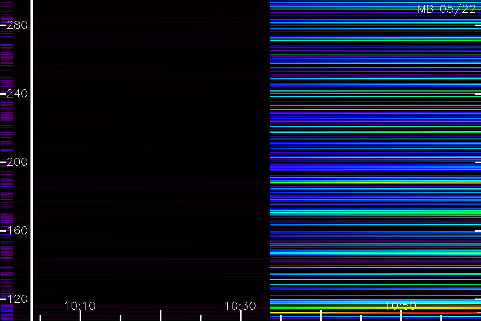Click the 200 frequency axis label
Image resolution: width=481 pixels, height=321 pixels.
[x=17, y=162]
